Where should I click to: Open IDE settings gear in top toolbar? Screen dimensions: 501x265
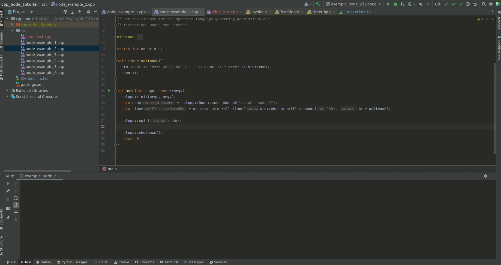pos(491,4)
